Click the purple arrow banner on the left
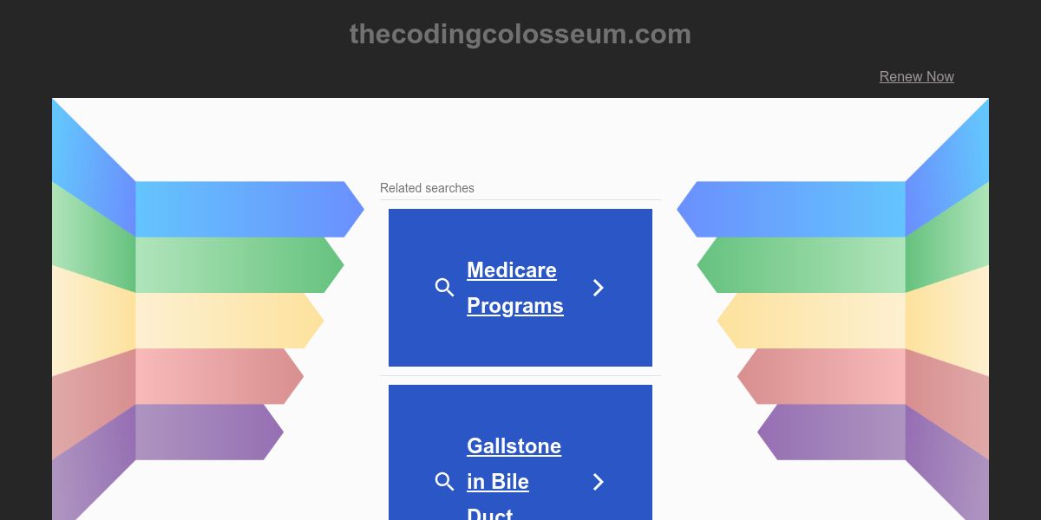Viewport: 1041px width, 520px height. [x=210, y=432]
